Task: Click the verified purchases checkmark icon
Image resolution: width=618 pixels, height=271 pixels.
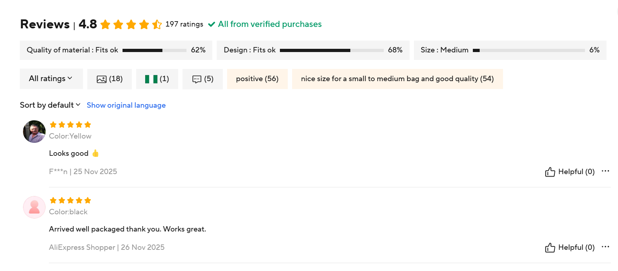Action: pyautogui.click(x=212, y=24)
